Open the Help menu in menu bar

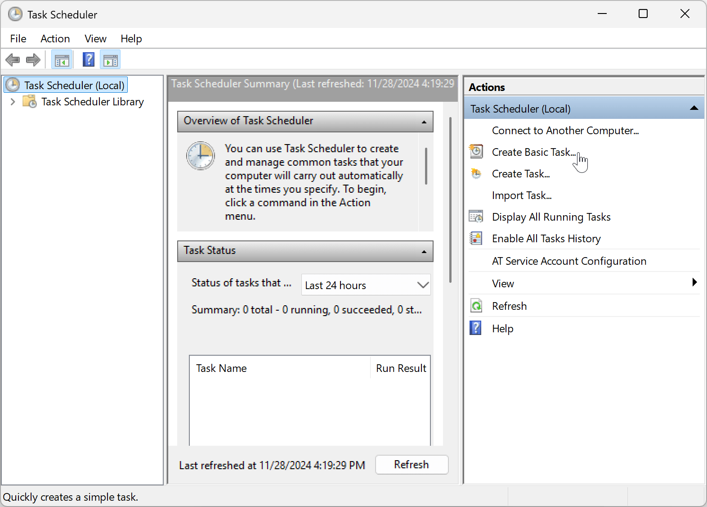point(131,39)
